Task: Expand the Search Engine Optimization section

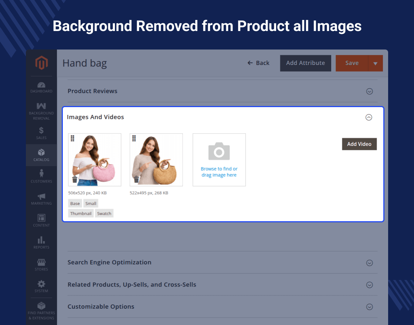Action: click(369, 263)
